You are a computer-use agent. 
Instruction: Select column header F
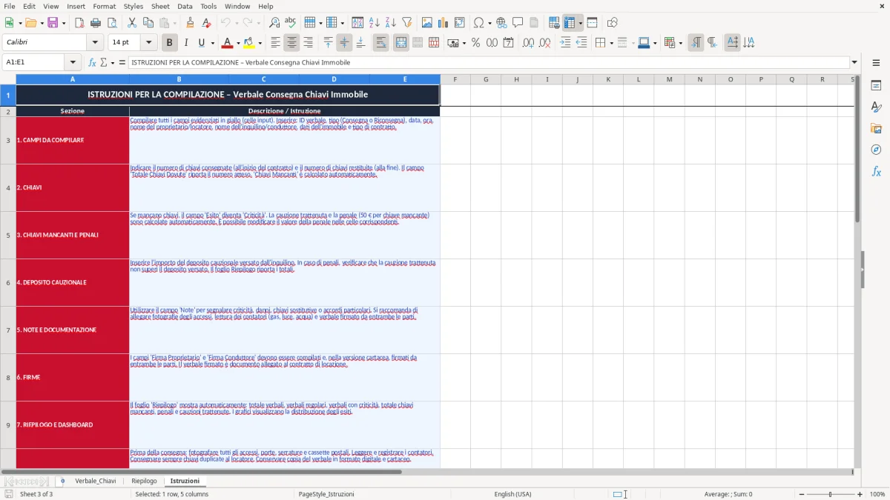point(455,79)
